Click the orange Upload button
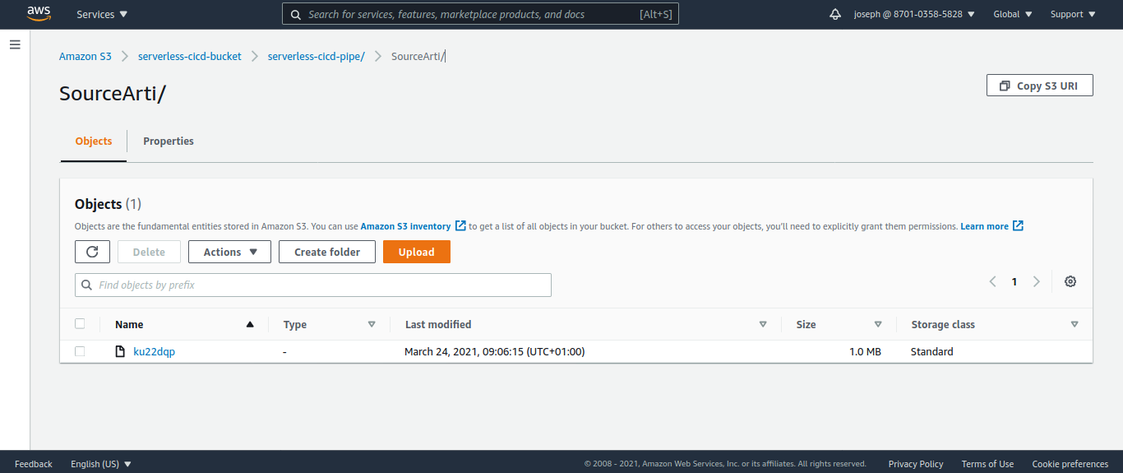The image size is (1123, 473). 416,252
